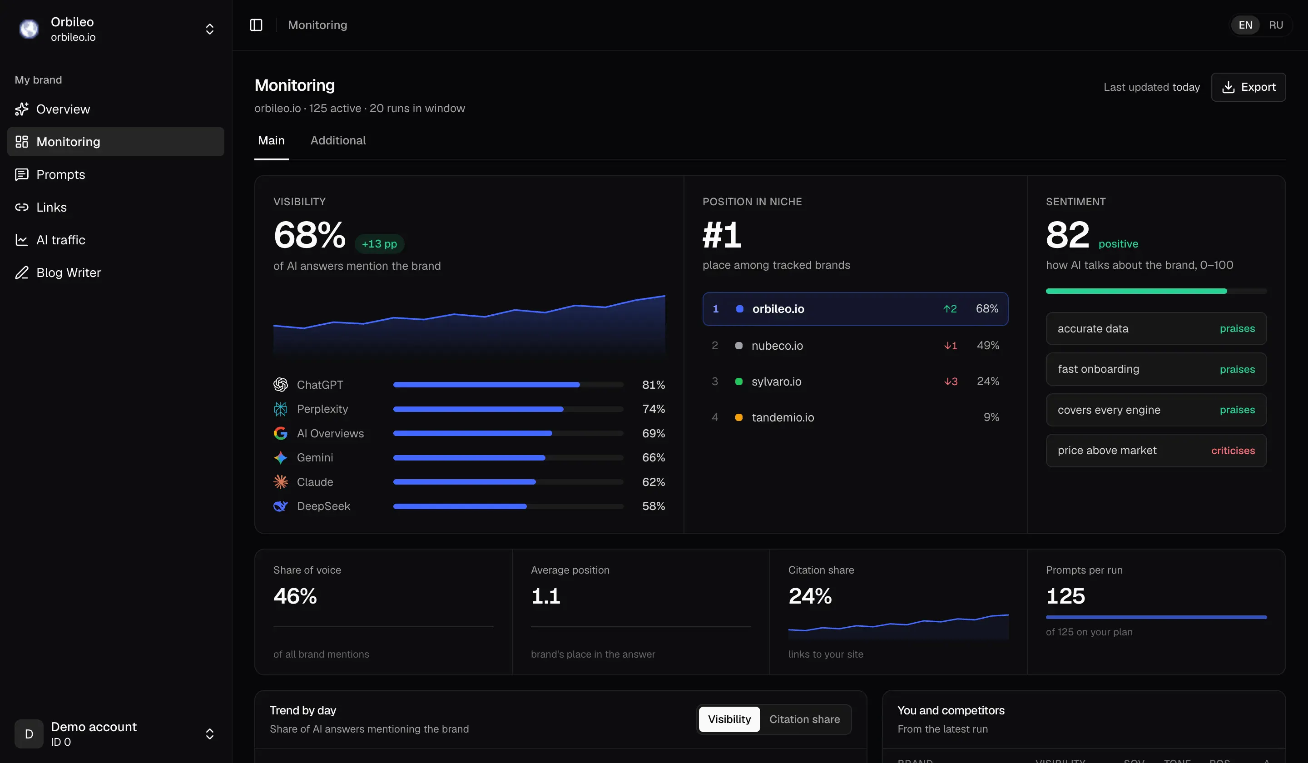Click the Prompts message icon
The height and width of the screenshot is (763, 1308).
[21, 174]
